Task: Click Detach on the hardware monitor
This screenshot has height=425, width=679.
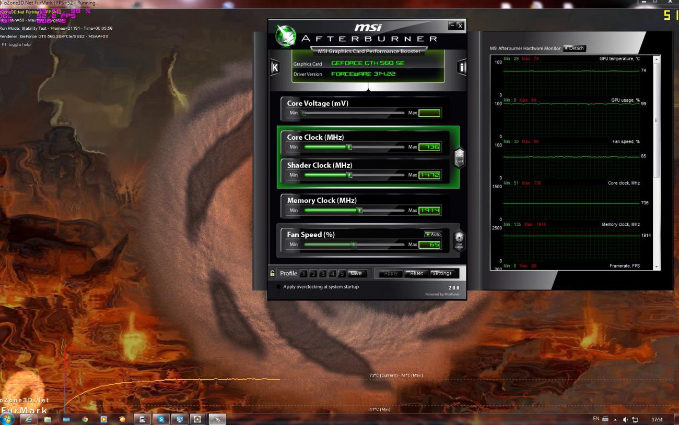Action: click(x=575, y=48)
